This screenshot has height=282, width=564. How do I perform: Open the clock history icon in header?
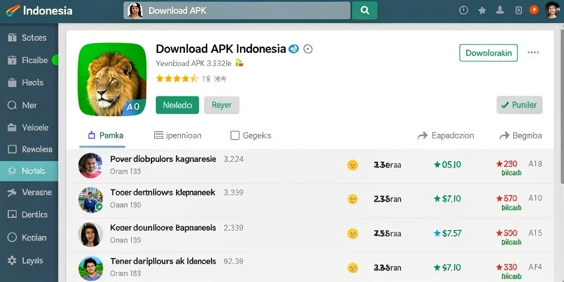464,10
